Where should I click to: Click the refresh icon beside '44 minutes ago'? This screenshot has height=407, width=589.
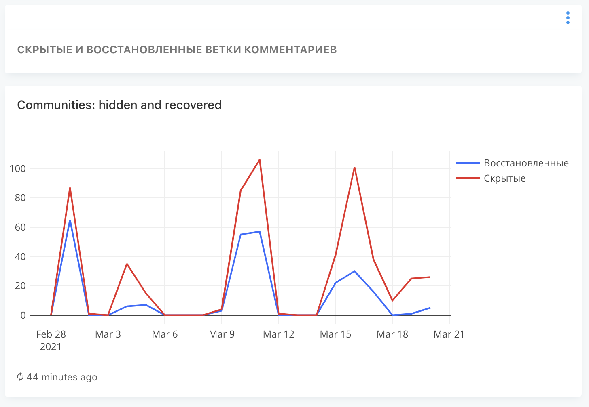[x=20, y=377]
